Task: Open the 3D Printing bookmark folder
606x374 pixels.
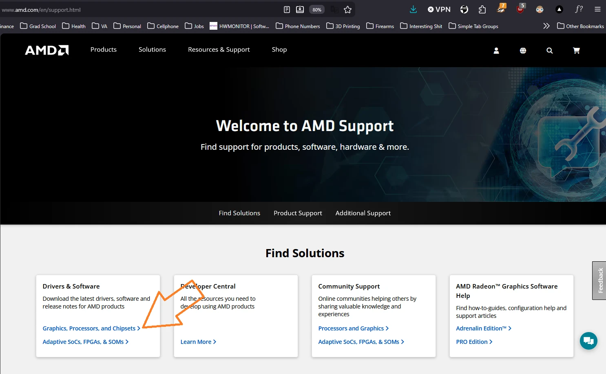Action: tap(343, 26)
